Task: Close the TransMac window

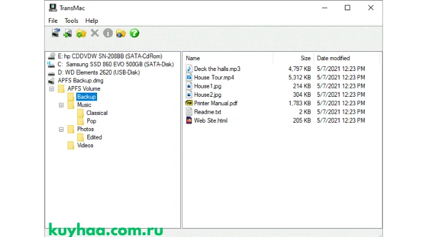Action: (x=371, y=8)
